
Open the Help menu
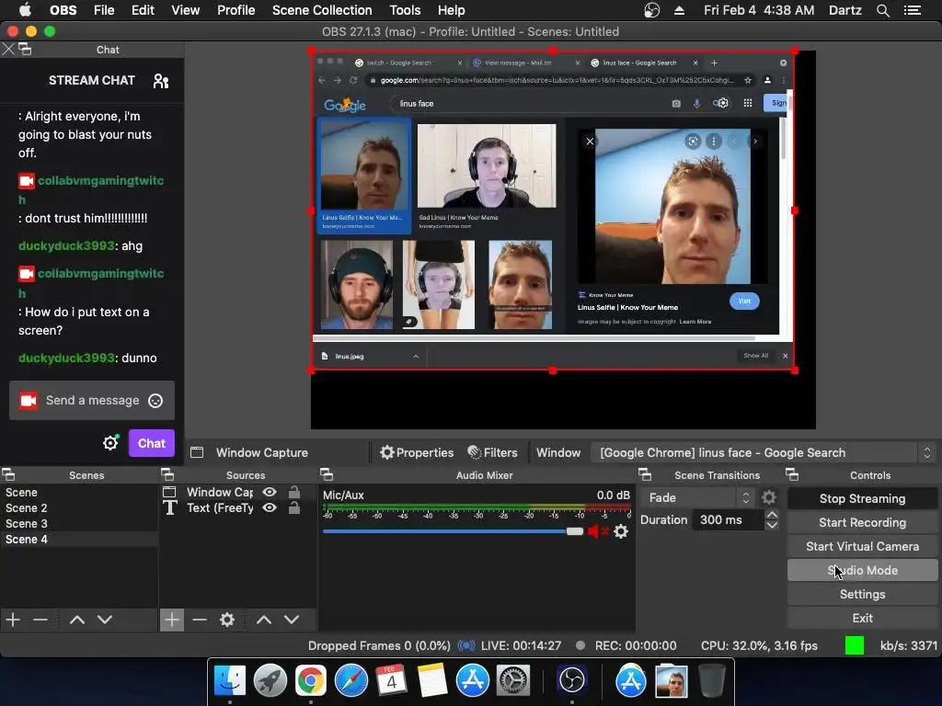click(451, 10)
